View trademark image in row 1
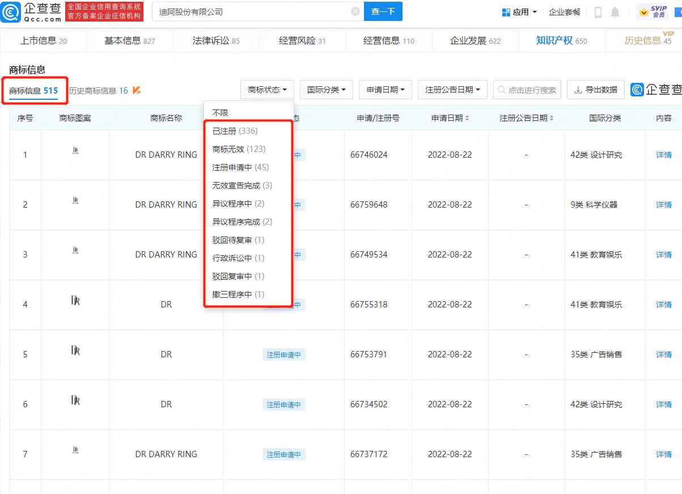Viewport: 682px width, 494px height. 75,150
